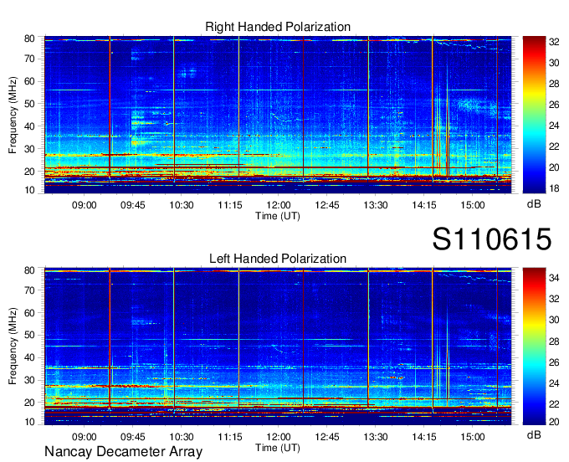
Task: Click the 28 value on Right Handed colorbar
Action: [x=554, y=84]
